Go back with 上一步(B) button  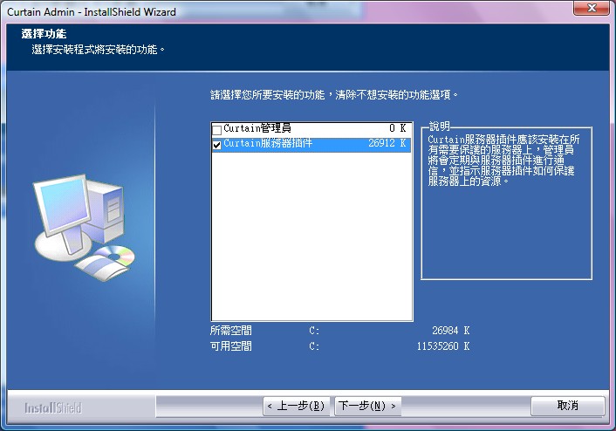tap(296, 406)
